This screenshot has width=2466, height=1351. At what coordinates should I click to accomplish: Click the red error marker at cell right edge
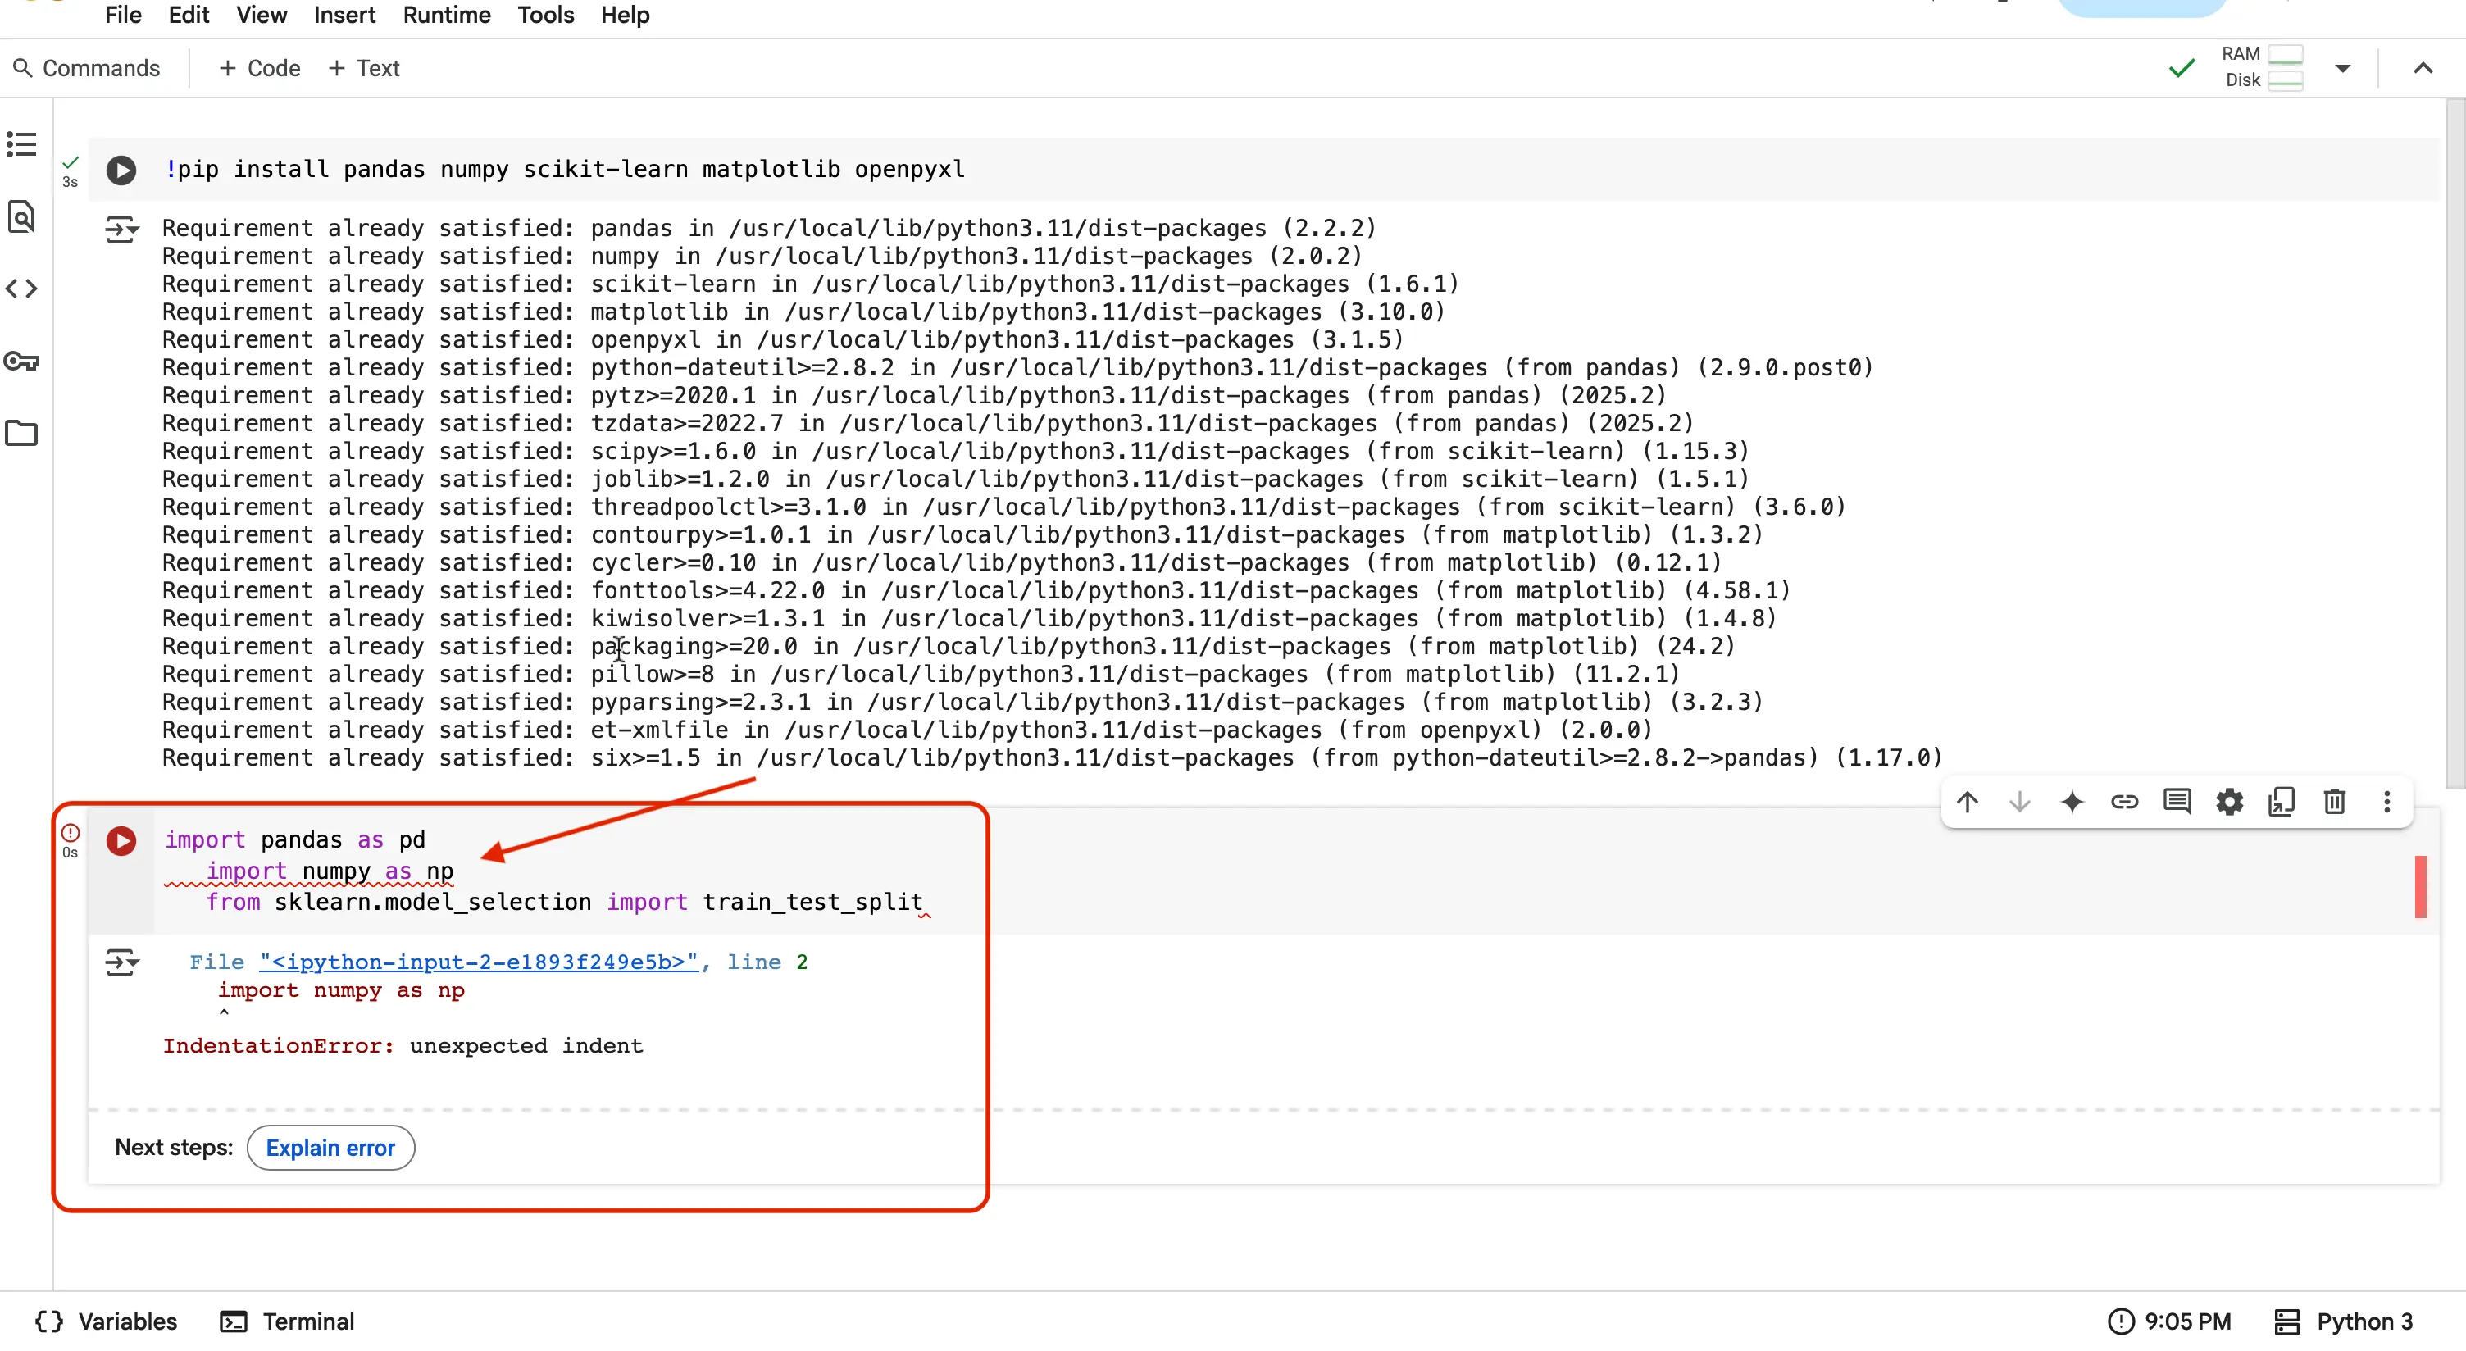tap(2420, 887)
